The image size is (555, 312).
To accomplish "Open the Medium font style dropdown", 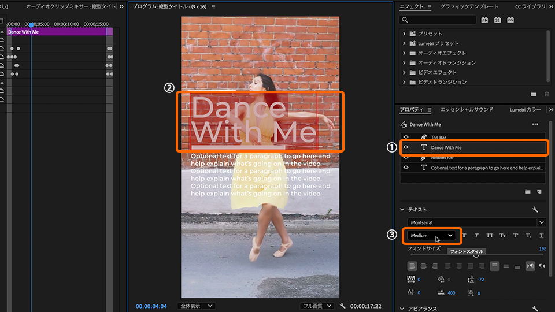I will coord(431,236).
